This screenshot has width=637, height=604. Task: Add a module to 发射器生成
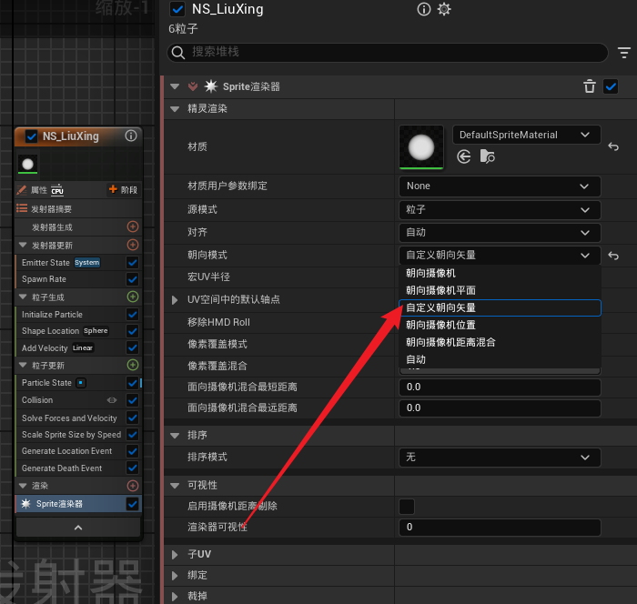pyautogui.click(x=133, y=226)
